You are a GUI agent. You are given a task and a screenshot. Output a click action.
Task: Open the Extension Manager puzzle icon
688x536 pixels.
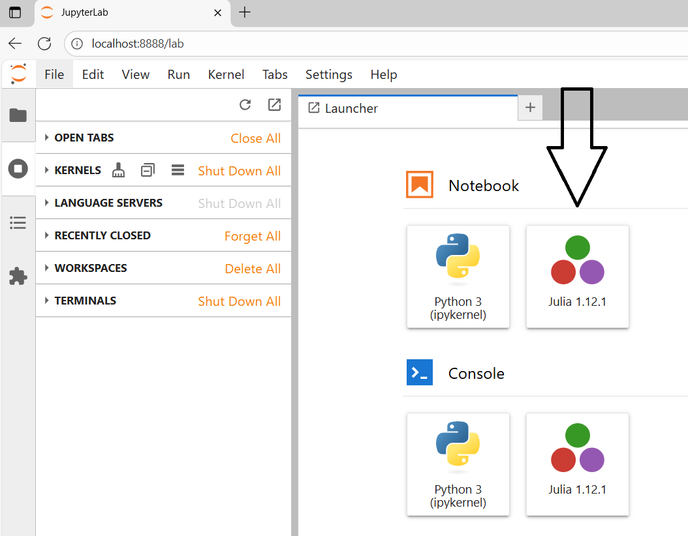pos(18,276)
